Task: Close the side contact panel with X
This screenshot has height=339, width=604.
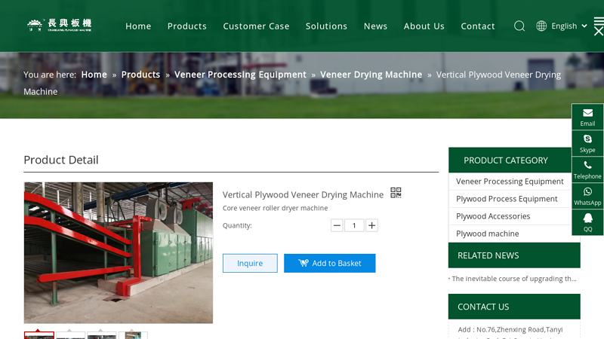Action: tap(599, 32)
